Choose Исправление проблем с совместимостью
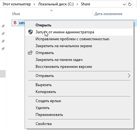 79,39
